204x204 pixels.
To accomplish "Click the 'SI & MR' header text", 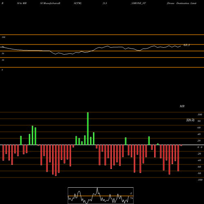I will point(22,3).
